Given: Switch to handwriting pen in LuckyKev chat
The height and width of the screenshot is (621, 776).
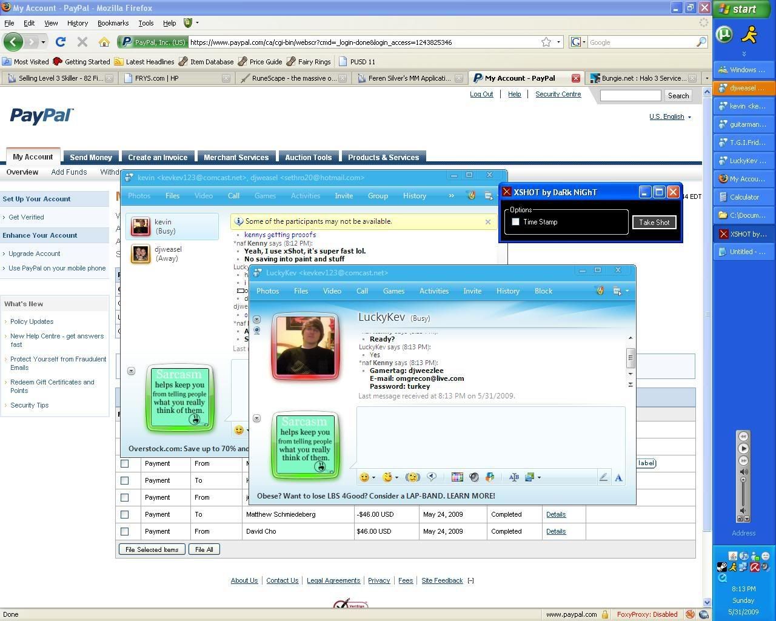Looking at the screenshot, I should point(603,478).
